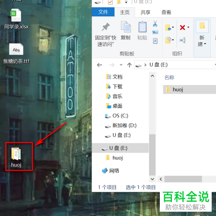Viewport: 216px width, 216px height.
Task: Click the 粘贴 (Paste) ribbon button
Action: (x=142, y=31)
